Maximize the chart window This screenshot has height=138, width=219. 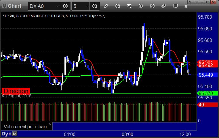[x=207, y=2]
